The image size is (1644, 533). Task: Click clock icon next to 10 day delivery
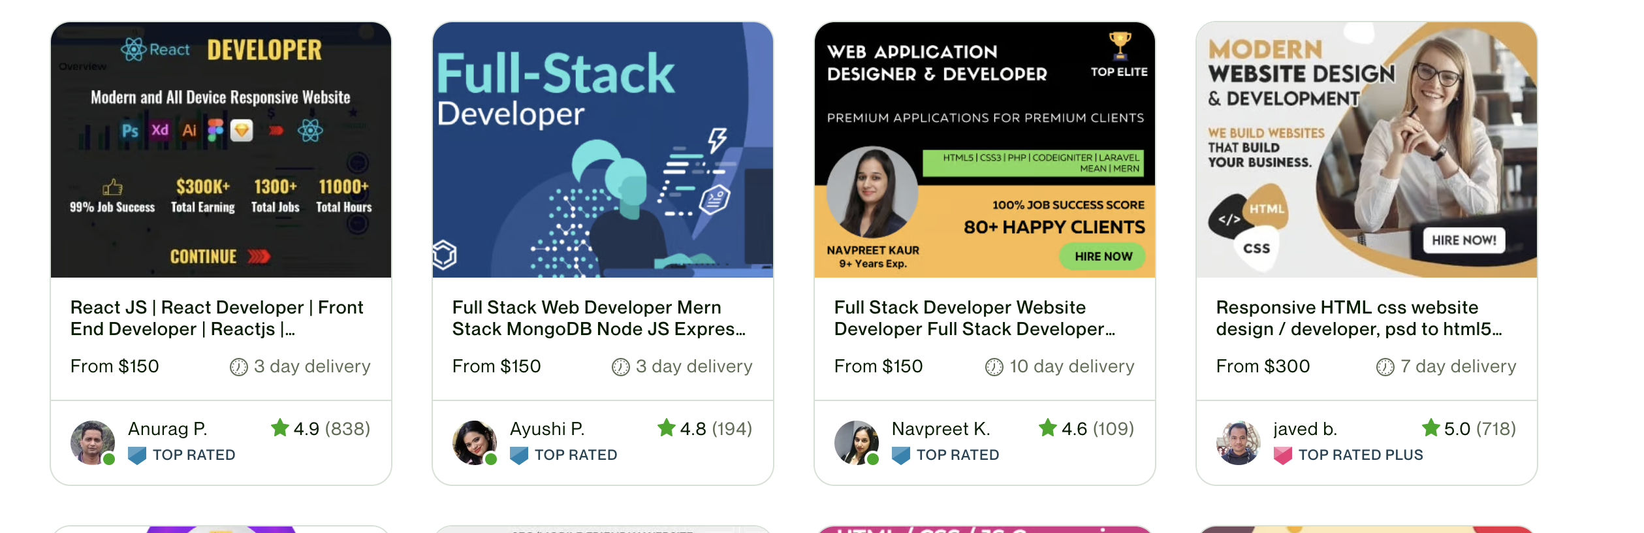[x=994, y=367]
